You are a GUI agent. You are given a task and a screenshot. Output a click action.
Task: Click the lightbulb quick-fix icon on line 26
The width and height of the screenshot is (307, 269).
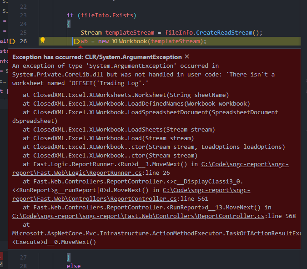click(42, 41)
